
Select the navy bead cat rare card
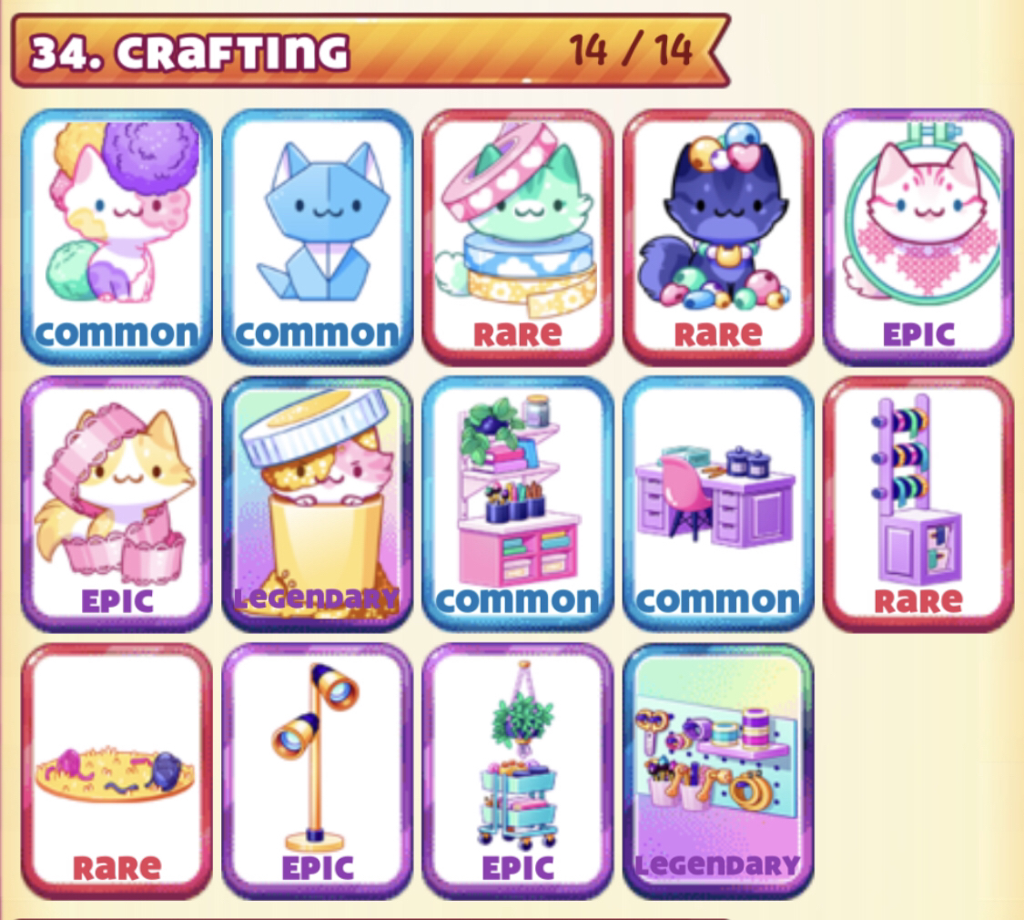click(x=718, y=237)
